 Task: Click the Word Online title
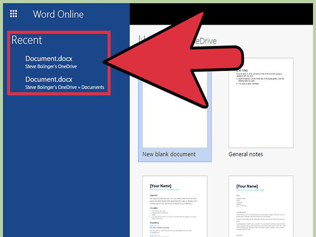58,14
